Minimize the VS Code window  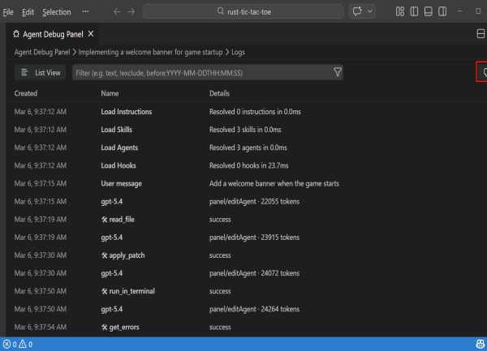(x=460, y=11)
